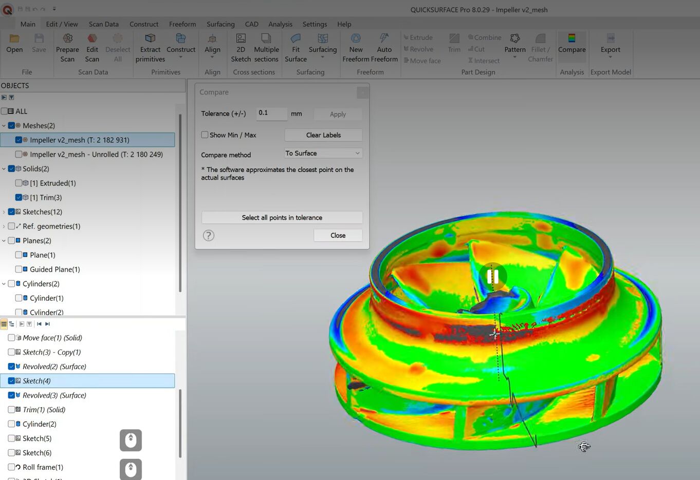
Task: Click the Save icon in ribbon
Action: [x=39, y=43]
